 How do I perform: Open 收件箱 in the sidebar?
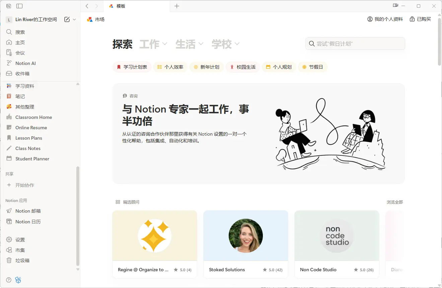(40, 74)
